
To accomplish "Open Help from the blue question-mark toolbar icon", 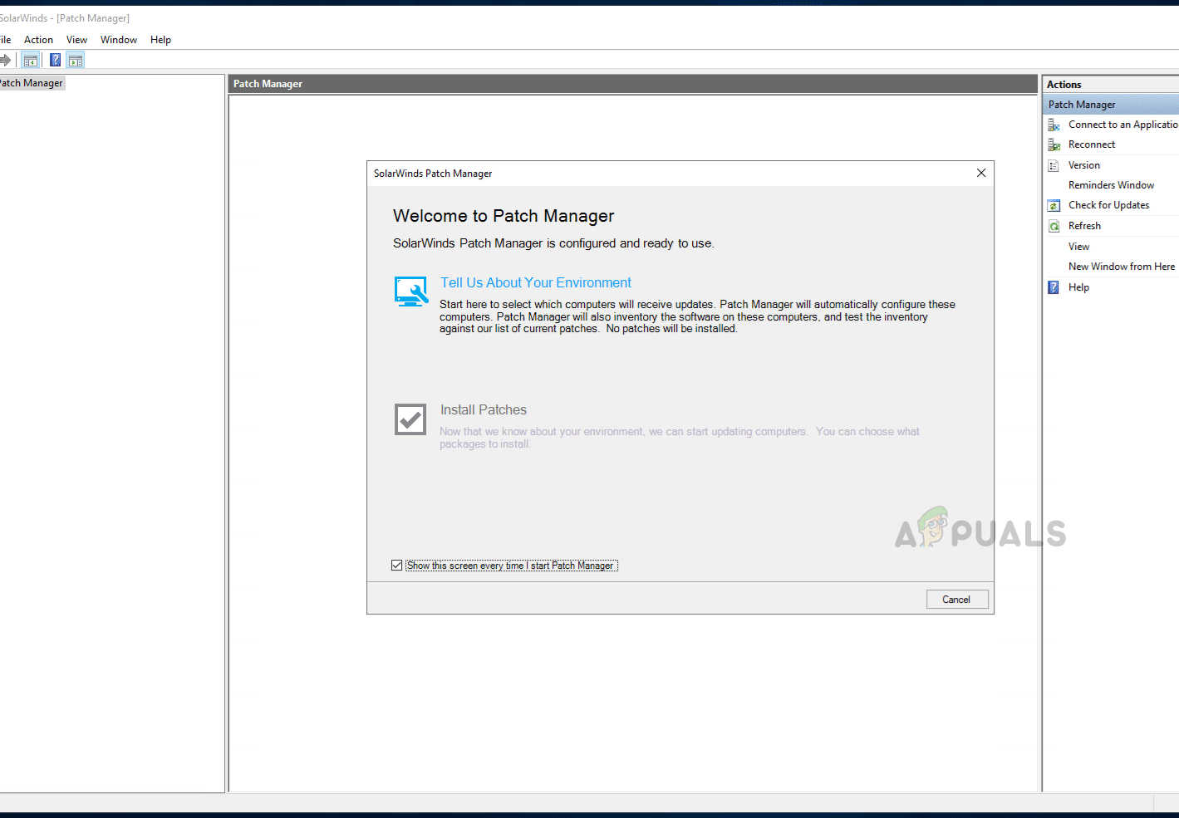I will 55,60.
